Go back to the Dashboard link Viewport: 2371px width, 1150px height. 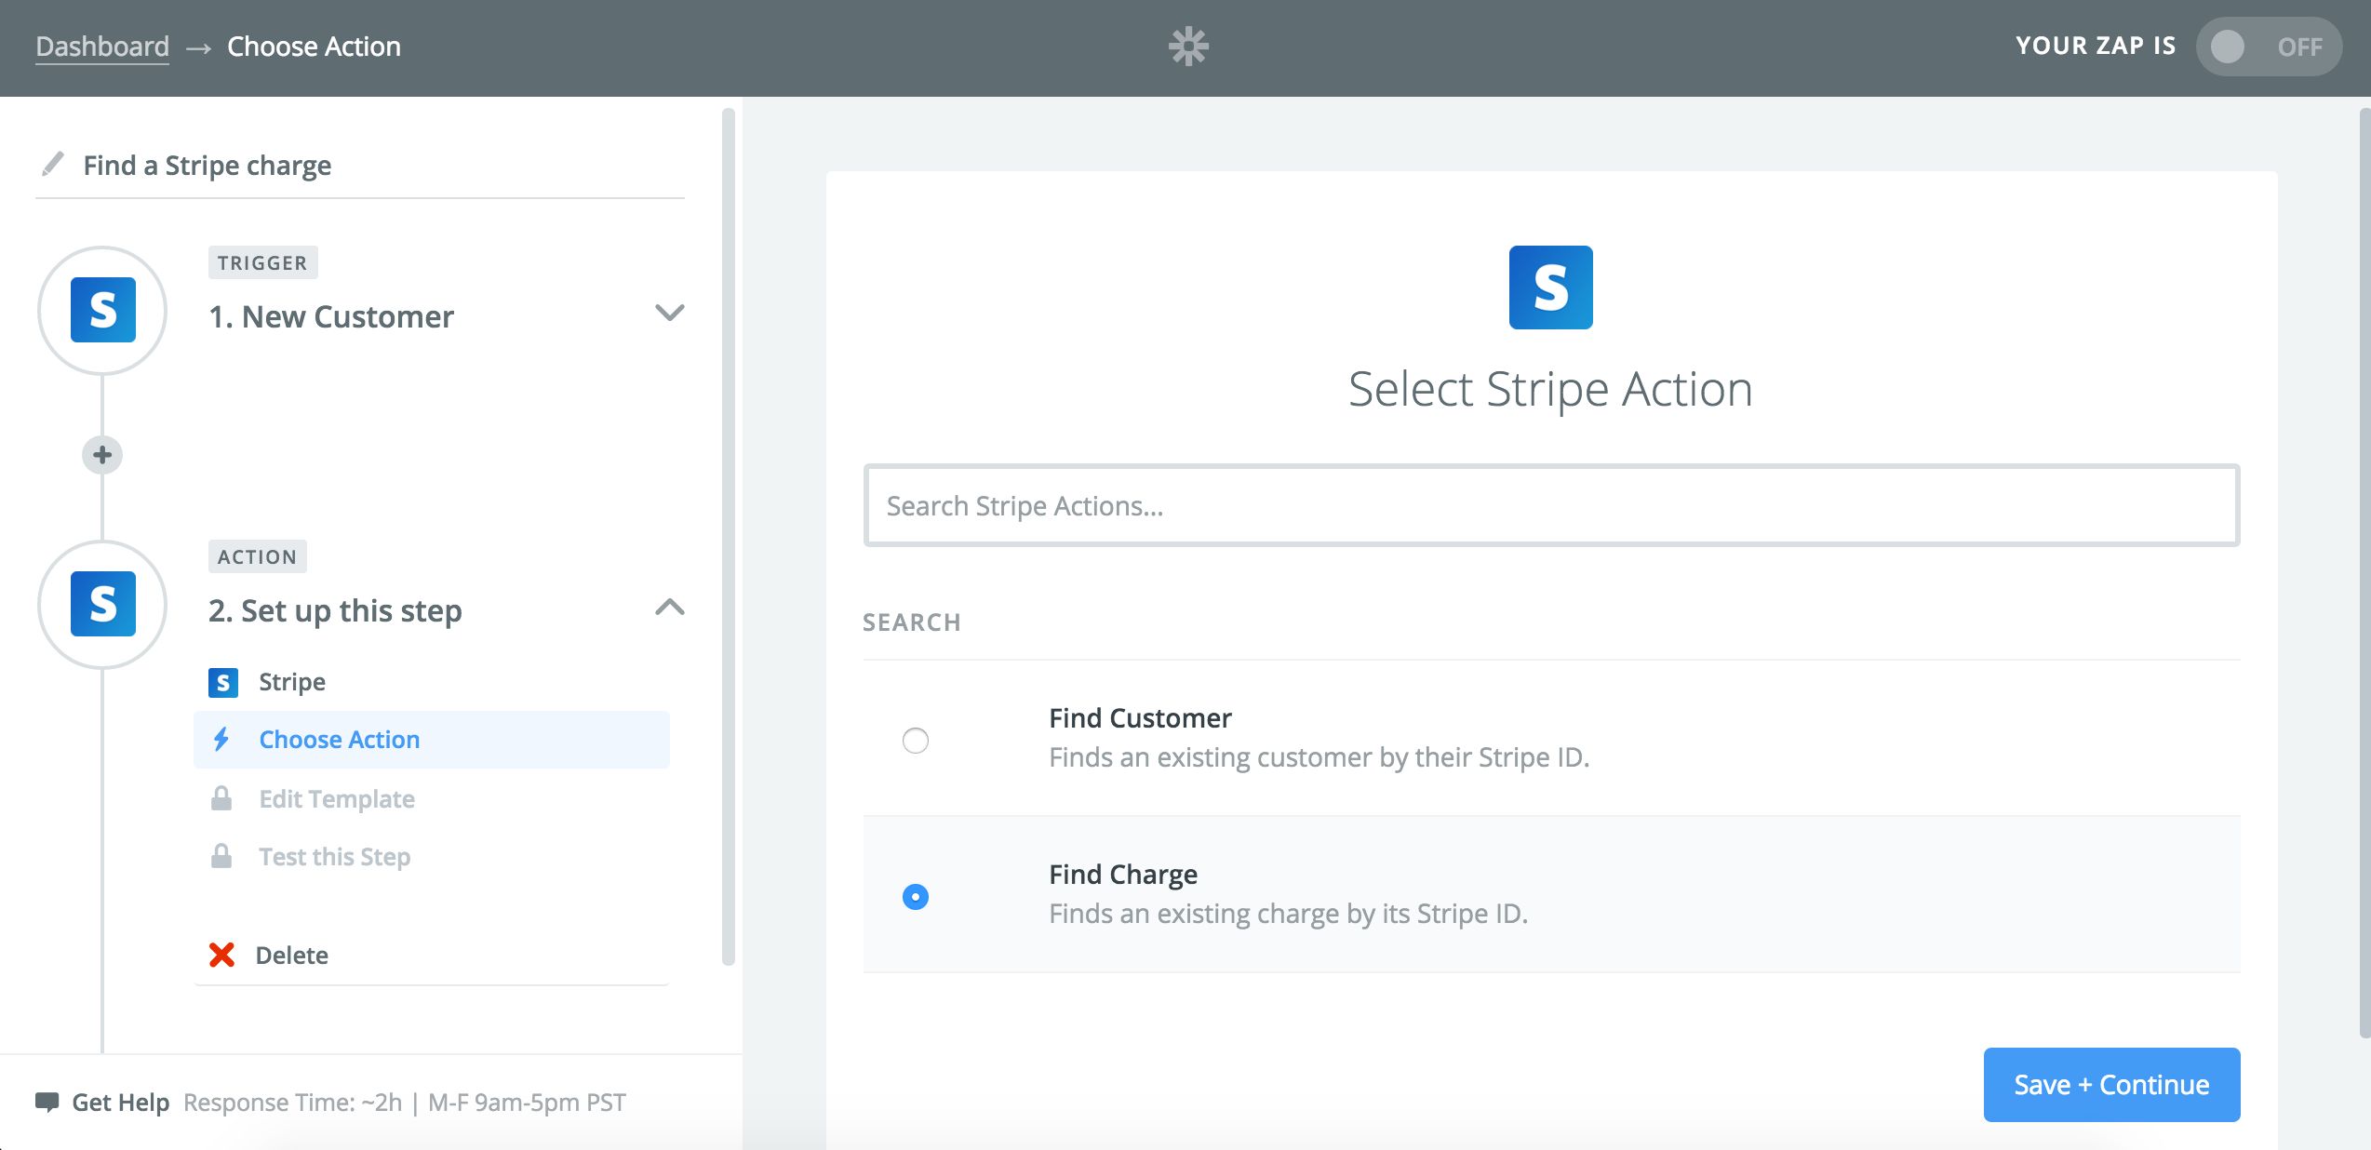102,47
